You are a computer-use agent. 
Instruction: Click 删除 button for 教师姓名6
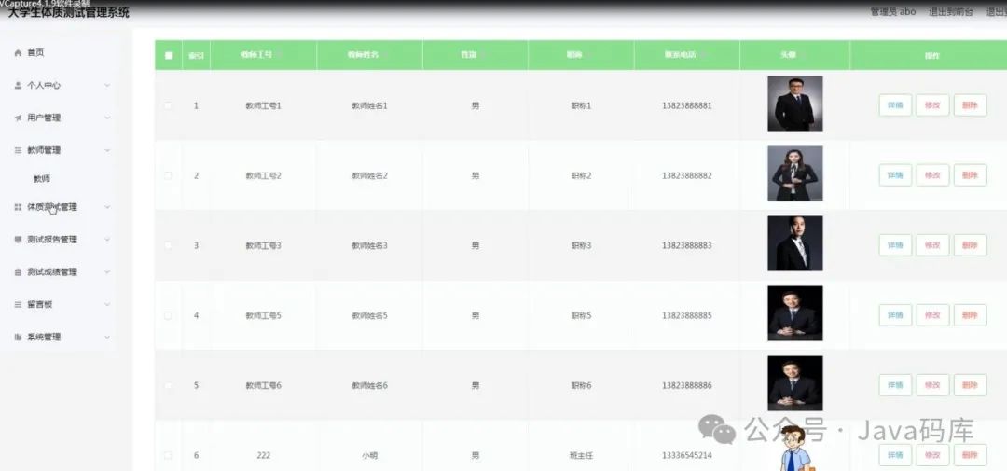970,385
